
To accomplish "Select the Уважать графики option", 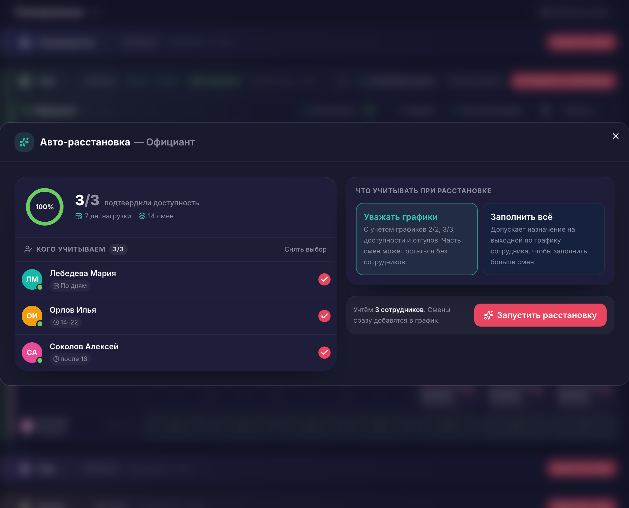I will coord(417,239).
